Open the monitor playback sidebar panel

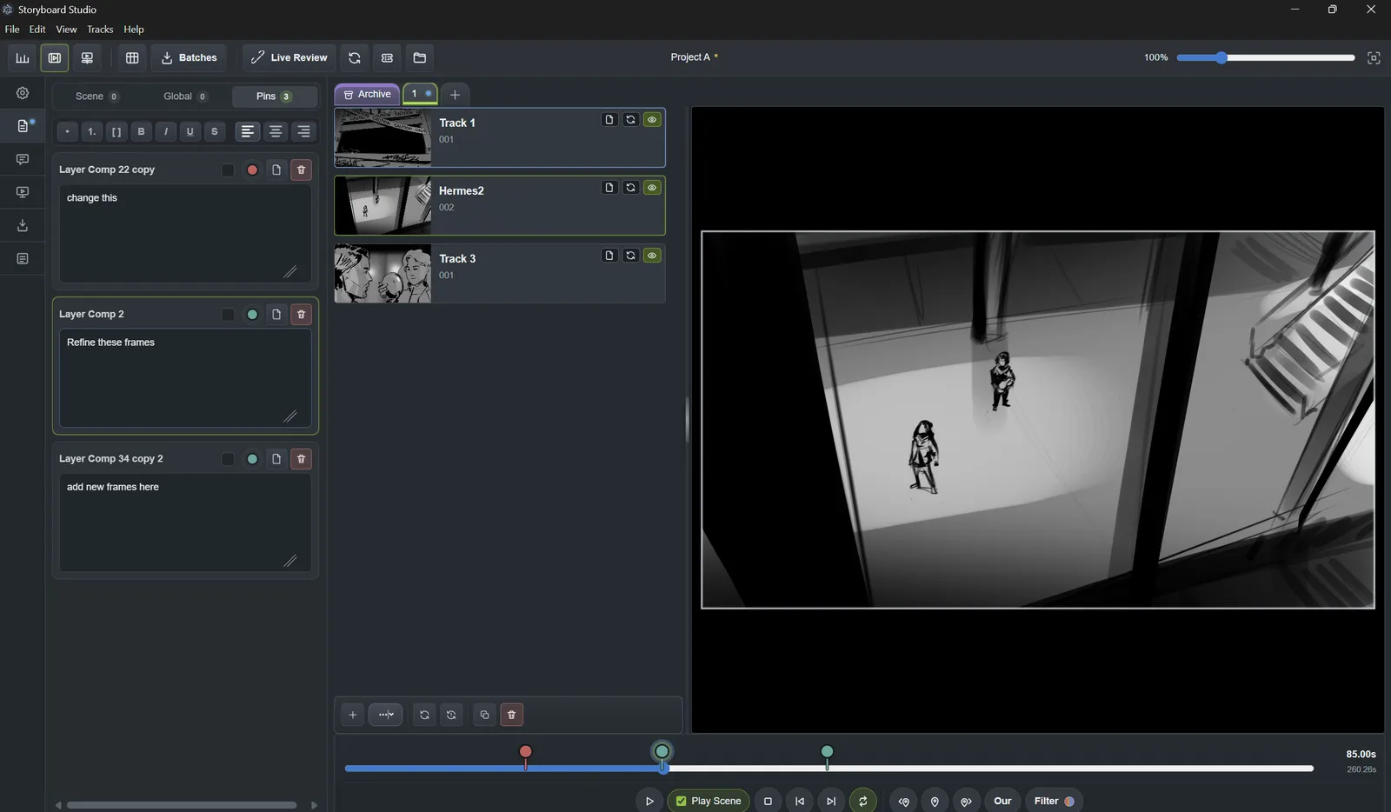point(23,192)
